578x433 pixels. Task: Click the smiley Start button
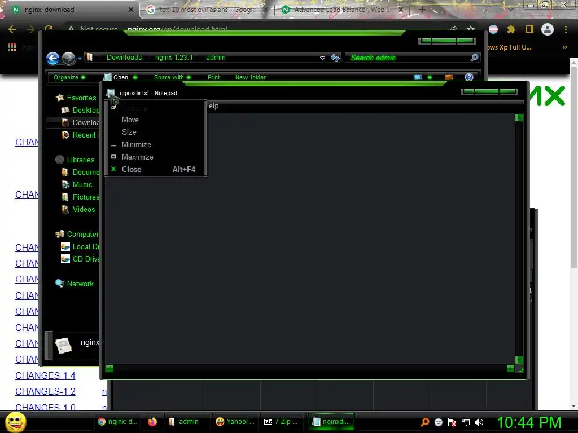[x=15, y=422]
